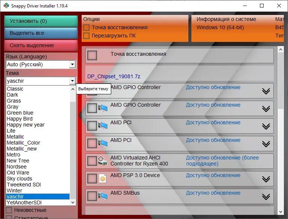Screen dimensions: 288x219
Task: Click the Выделить все button
Action: pyautogui.click(x=41, y=33)
